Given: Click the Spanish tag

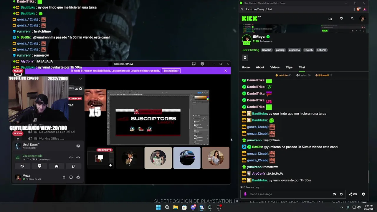Looking at the screenshot, I should (267, 50).
